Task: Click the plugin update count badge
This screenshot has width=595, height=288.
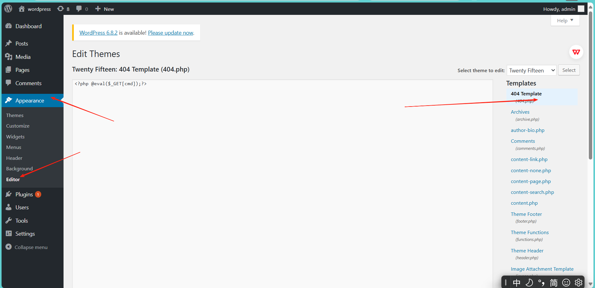Action: click(x=38, y=194)
